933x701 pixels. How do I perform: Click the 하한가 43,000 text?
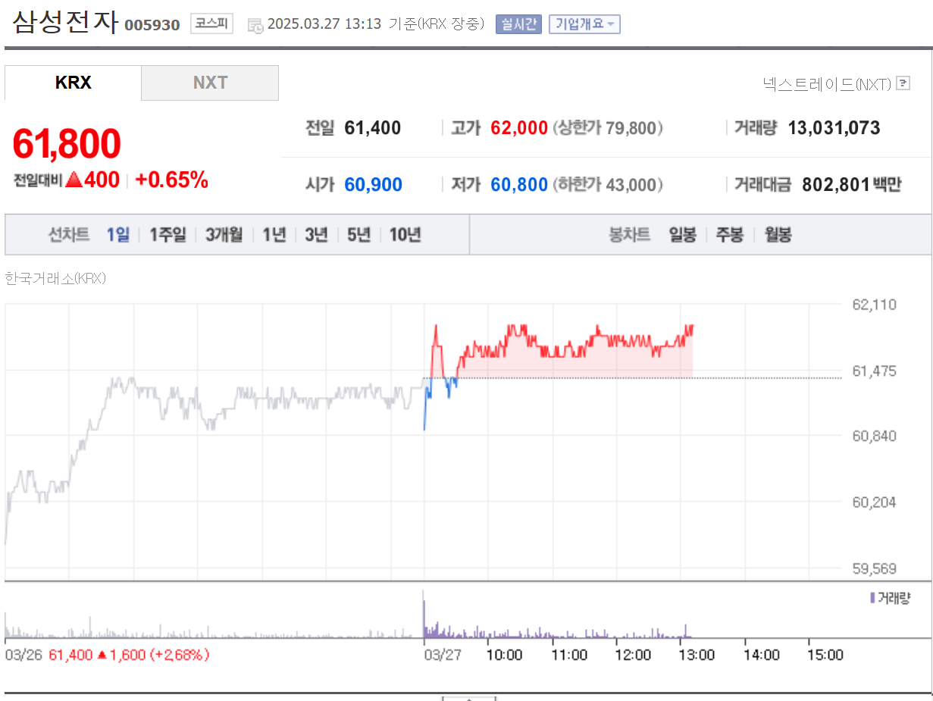[608, 184]
